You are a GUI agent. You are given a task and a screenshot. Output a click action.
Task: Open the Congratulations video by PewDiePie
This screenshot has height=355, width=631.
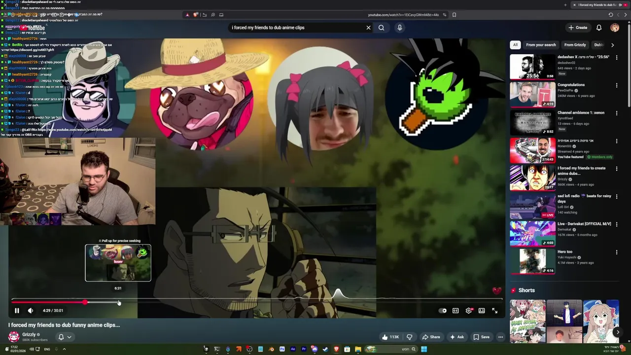point(532,95)
